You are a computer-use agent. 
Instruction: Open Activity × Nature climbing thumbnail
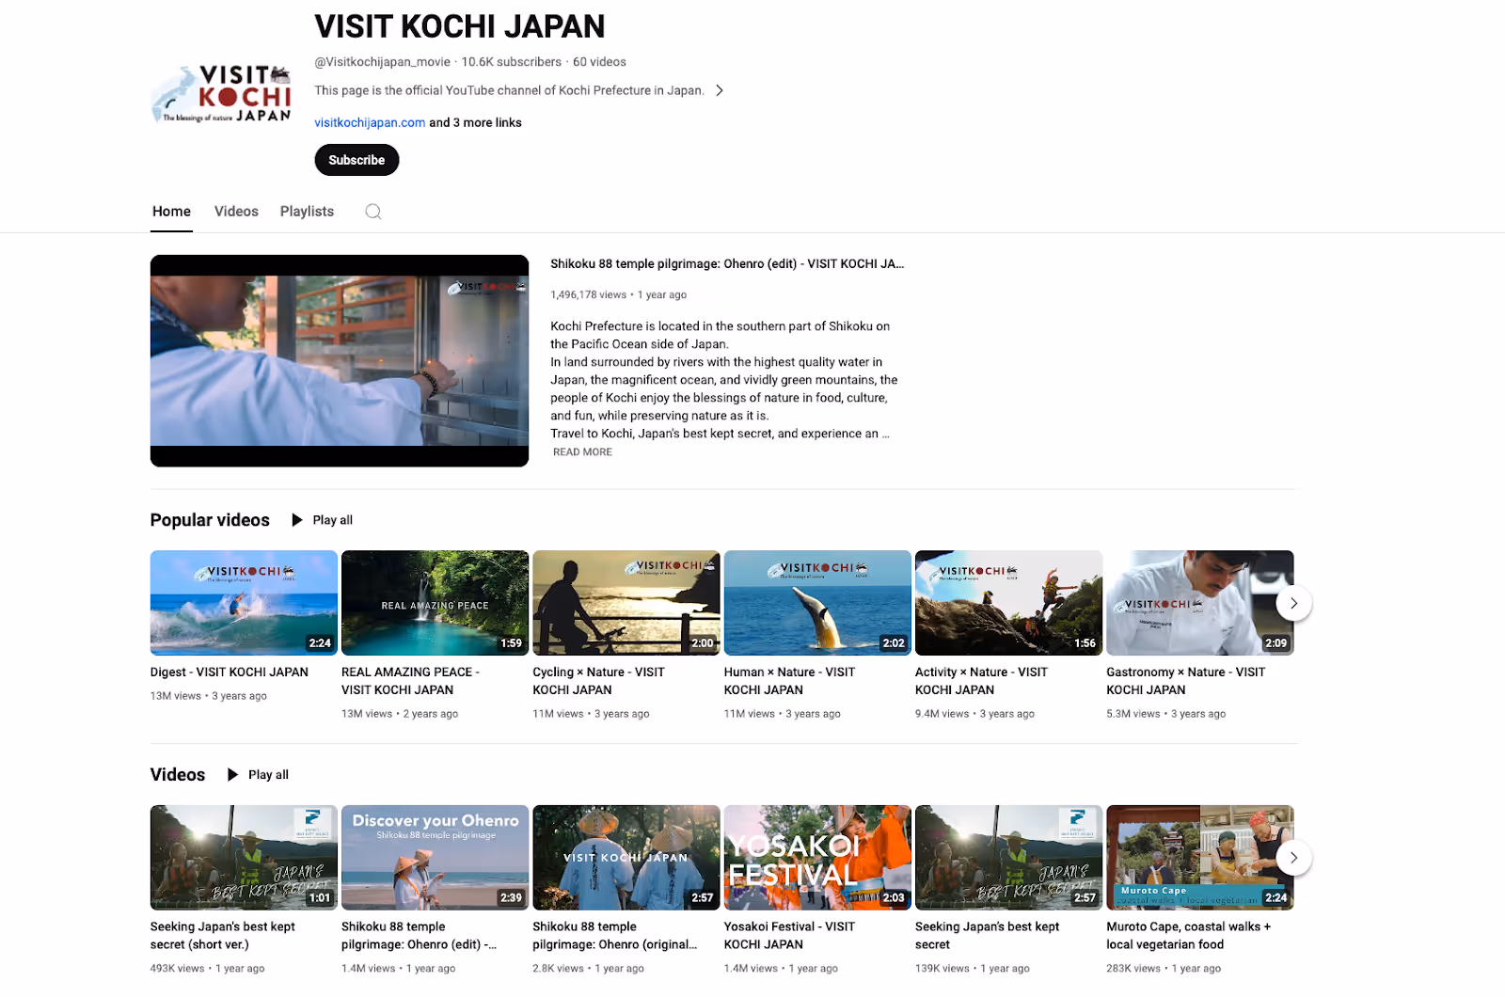pyautogui.click(x=1008, y=603)
